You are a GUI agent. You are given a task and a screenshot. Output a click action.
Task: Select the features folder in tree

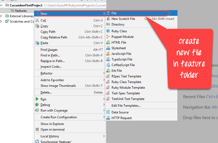(21, 11)
